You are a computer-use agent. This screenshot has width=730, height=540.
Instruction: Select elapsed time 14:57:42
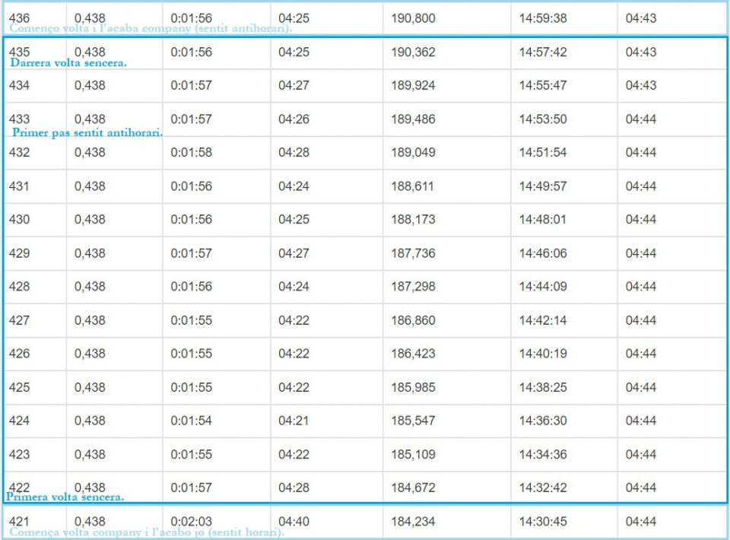543,52
